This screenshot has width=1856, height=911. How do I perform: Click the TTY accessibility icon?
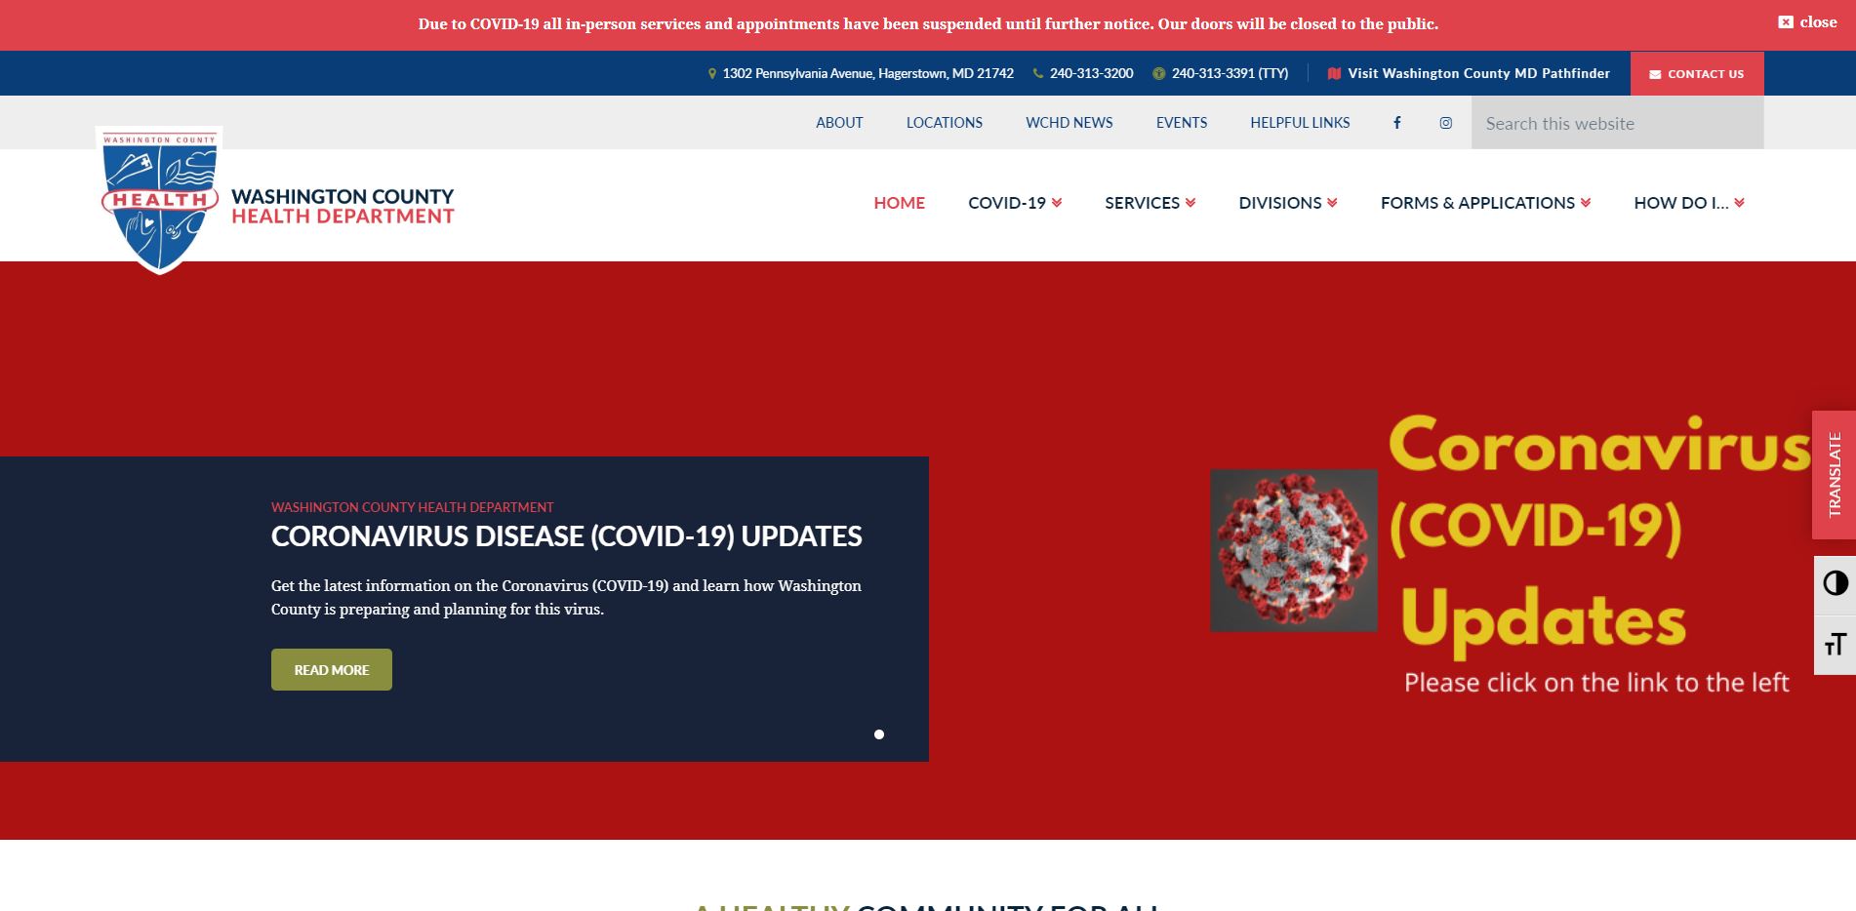pos(1158,73)
